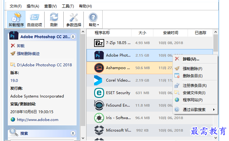Open the 工具(T) menu
This screenshot has height=141, width=229.
point(68,6)
